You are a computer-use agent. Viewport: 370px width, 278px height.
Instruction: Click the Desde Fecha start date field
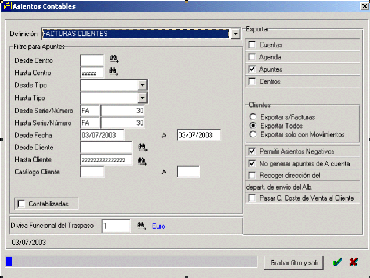point(102,135)
